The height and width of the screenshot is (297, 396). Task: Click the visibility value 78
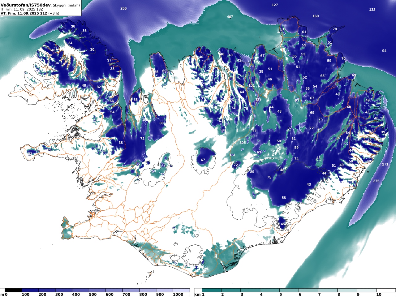335,29
